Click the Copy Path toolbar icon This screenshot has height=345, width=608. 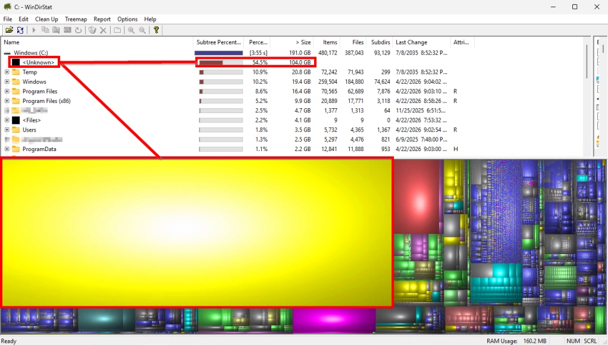(45, 30)
